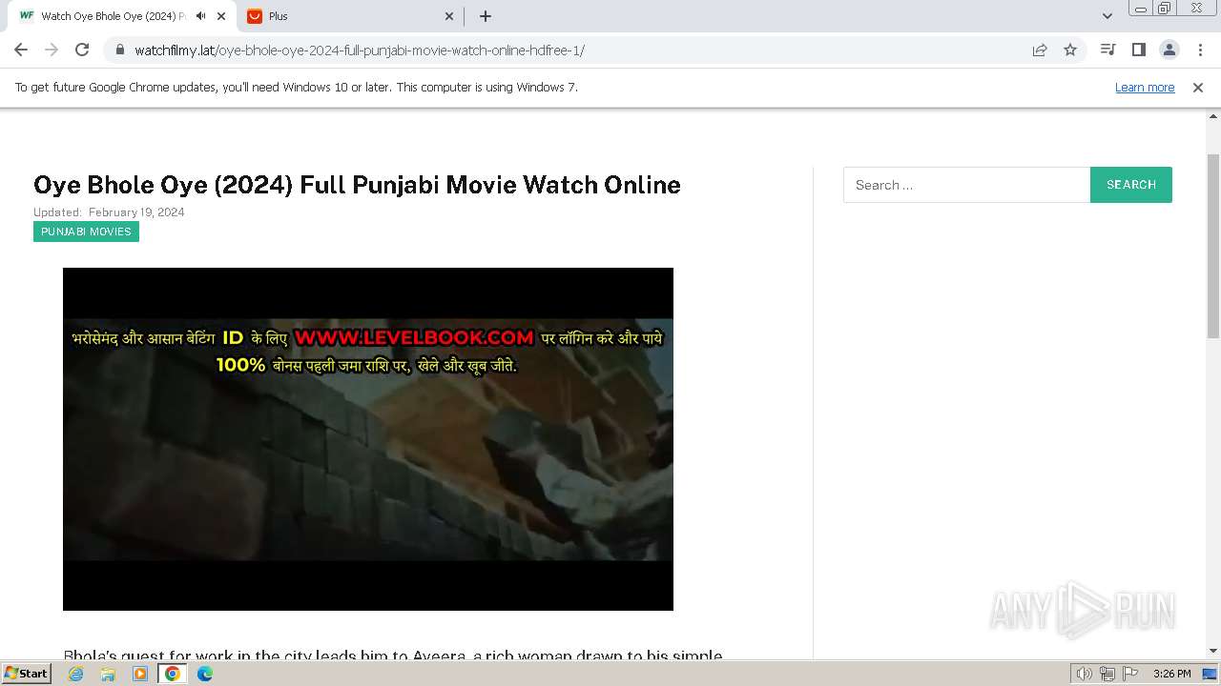Open the system volume icon
The width and height of the screenshot is (1221, 686).
1085,674
